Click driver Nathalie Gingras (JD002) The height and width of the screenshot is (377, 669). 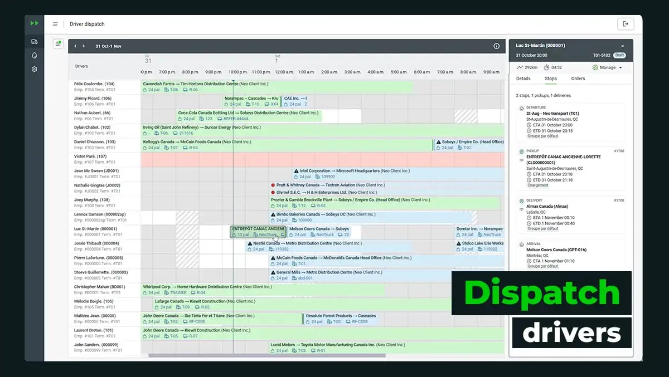tap(97, 185)
